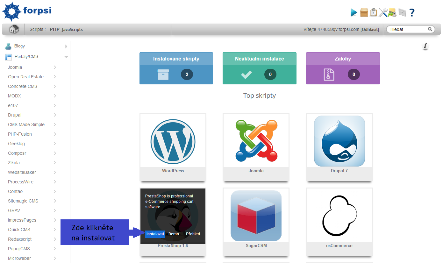This screenshot has width=443, height=263.
Task: Expand the Joomla sidebar arrow
Action: 55,67
